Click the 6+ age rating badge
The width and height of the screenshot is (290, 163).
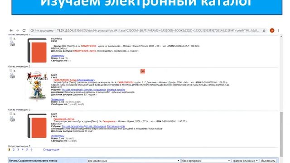click(x=143, y=71)
